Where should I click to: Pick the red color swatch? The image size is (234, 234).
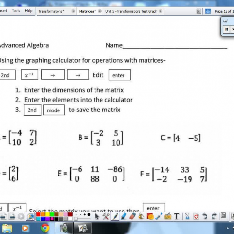[38, 214]
